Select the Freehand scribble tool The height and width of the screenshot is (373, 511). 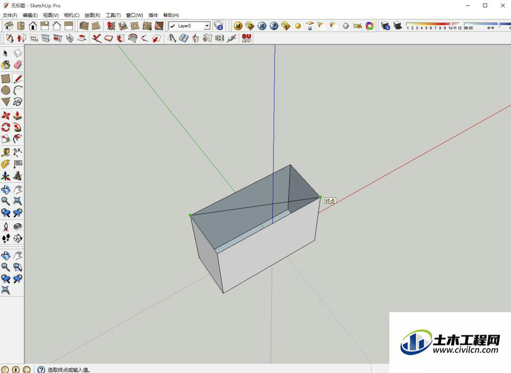pos(17,102)
